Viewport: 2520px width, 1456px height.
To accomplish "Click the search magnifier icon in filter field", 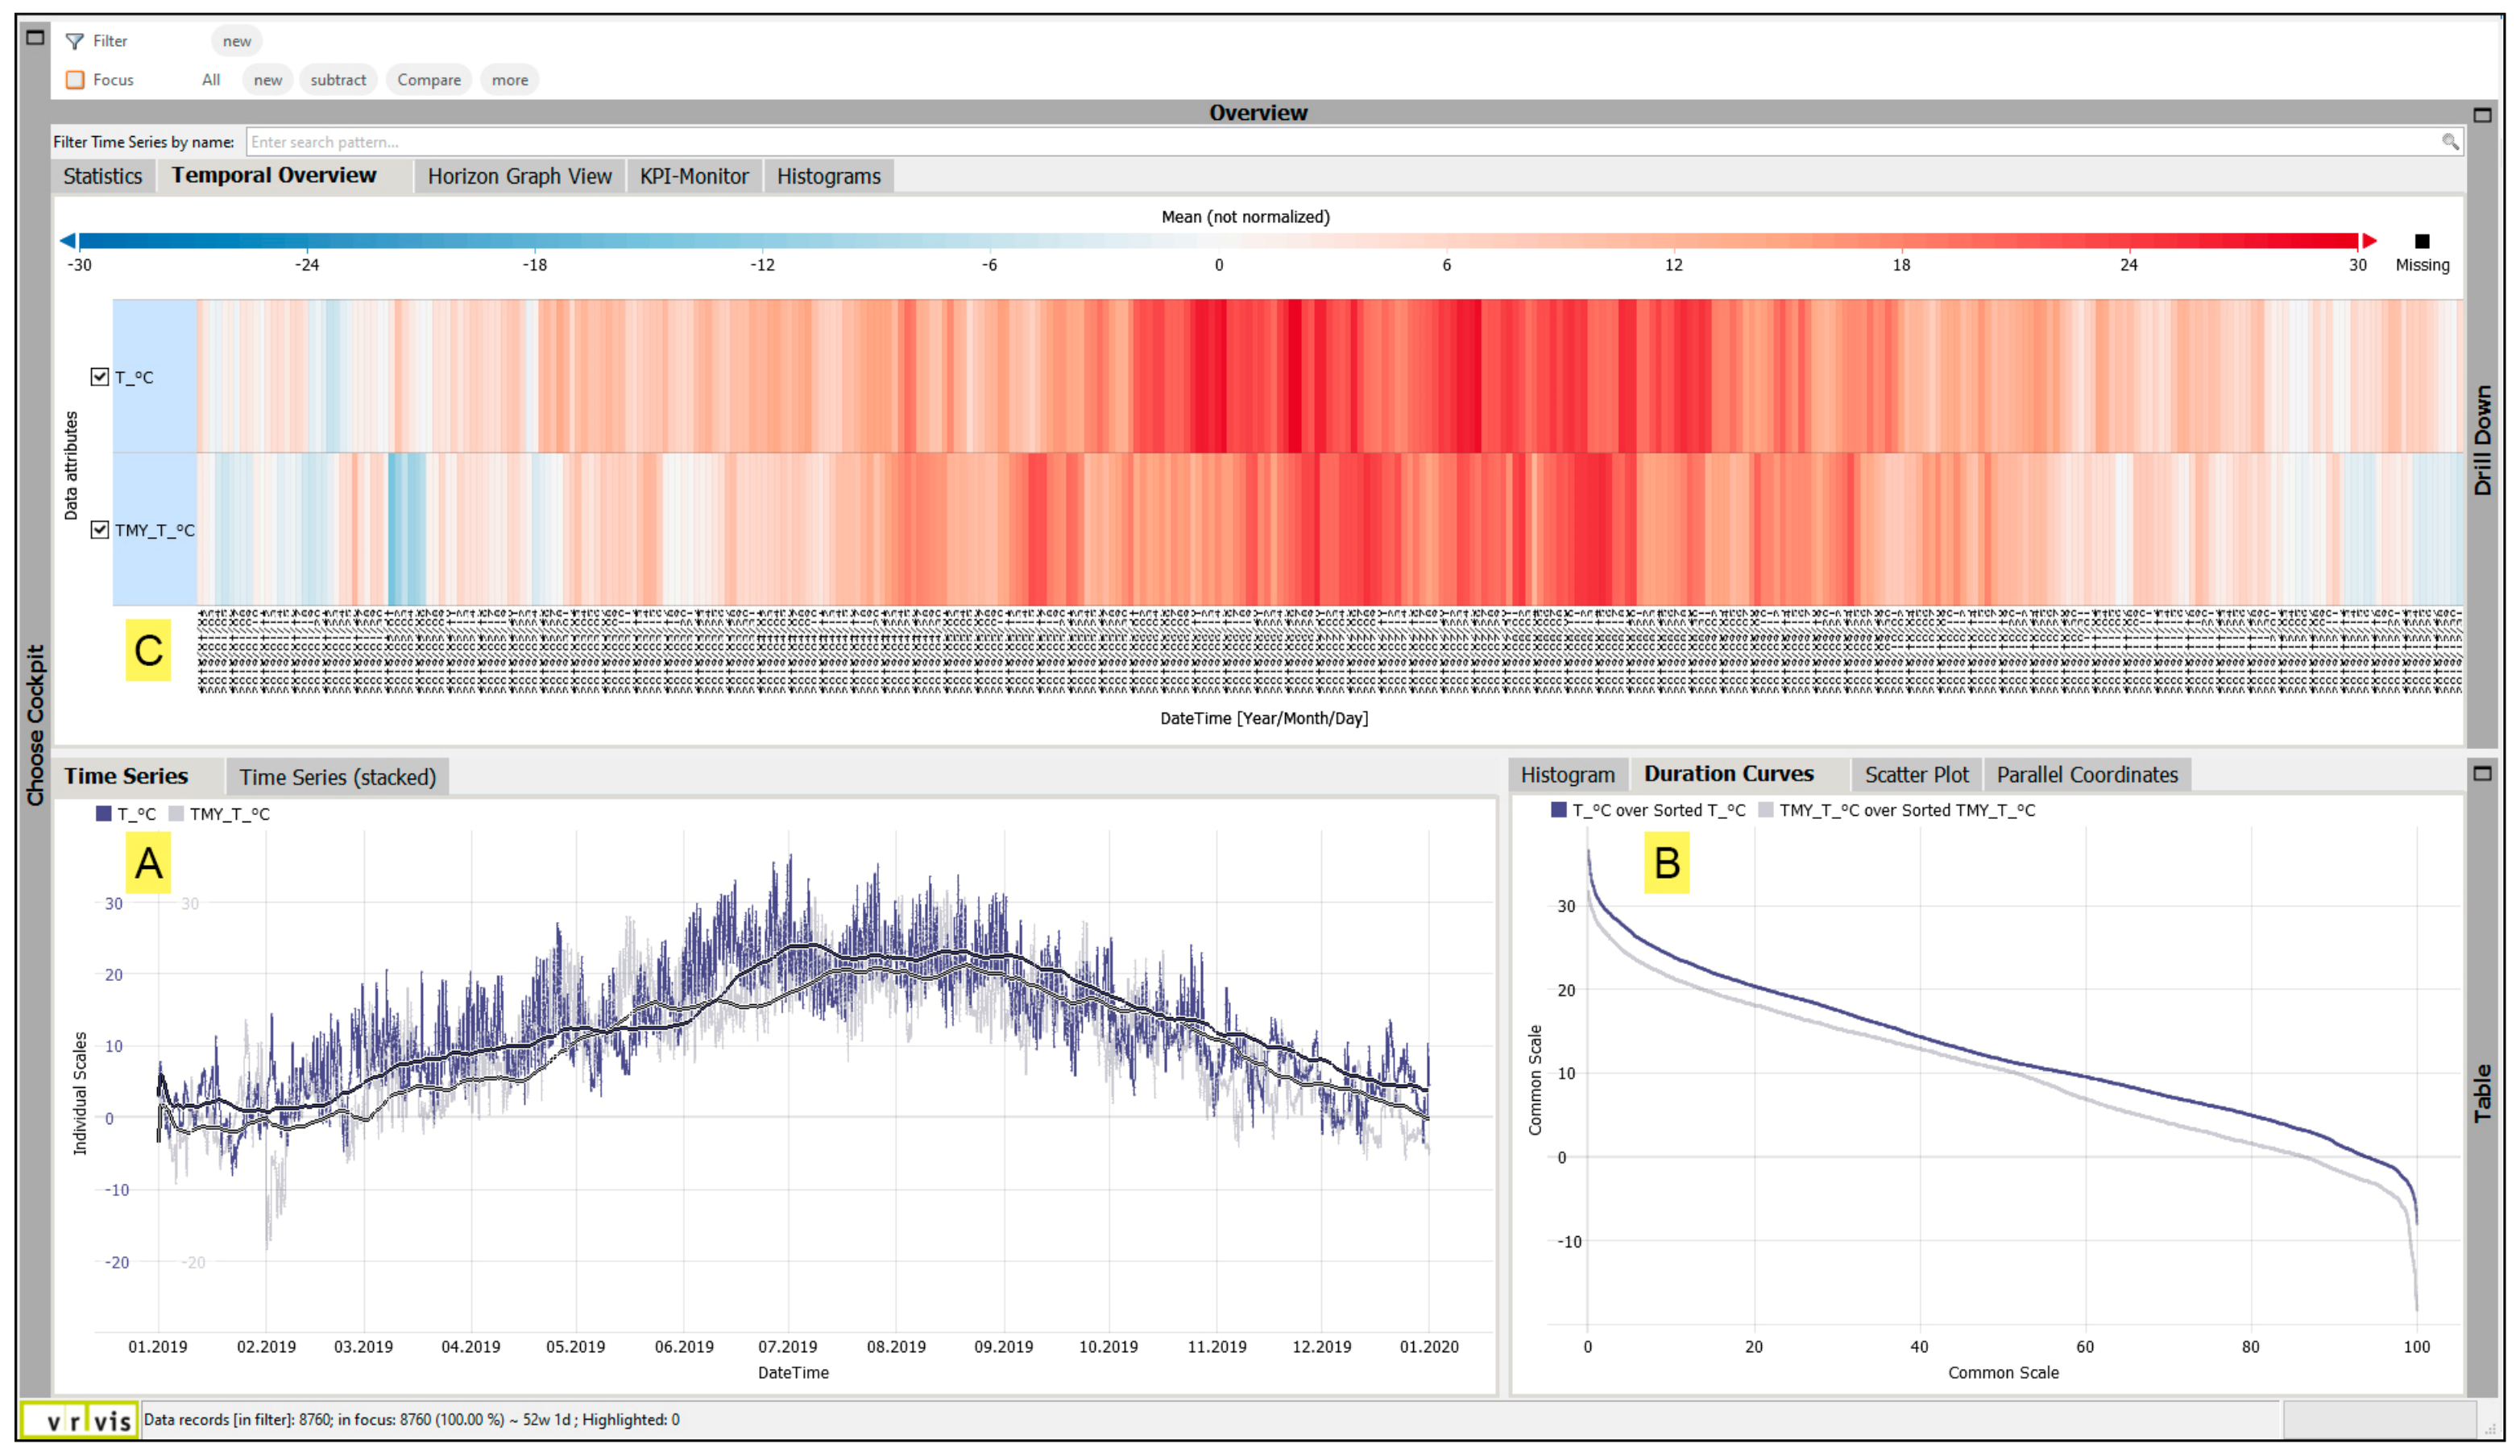I will (x=2450, y=142).
